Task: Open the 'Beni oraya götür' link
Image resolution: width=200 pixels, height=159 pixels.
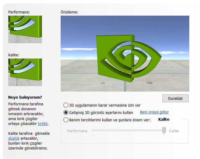Action: [154, 112]
